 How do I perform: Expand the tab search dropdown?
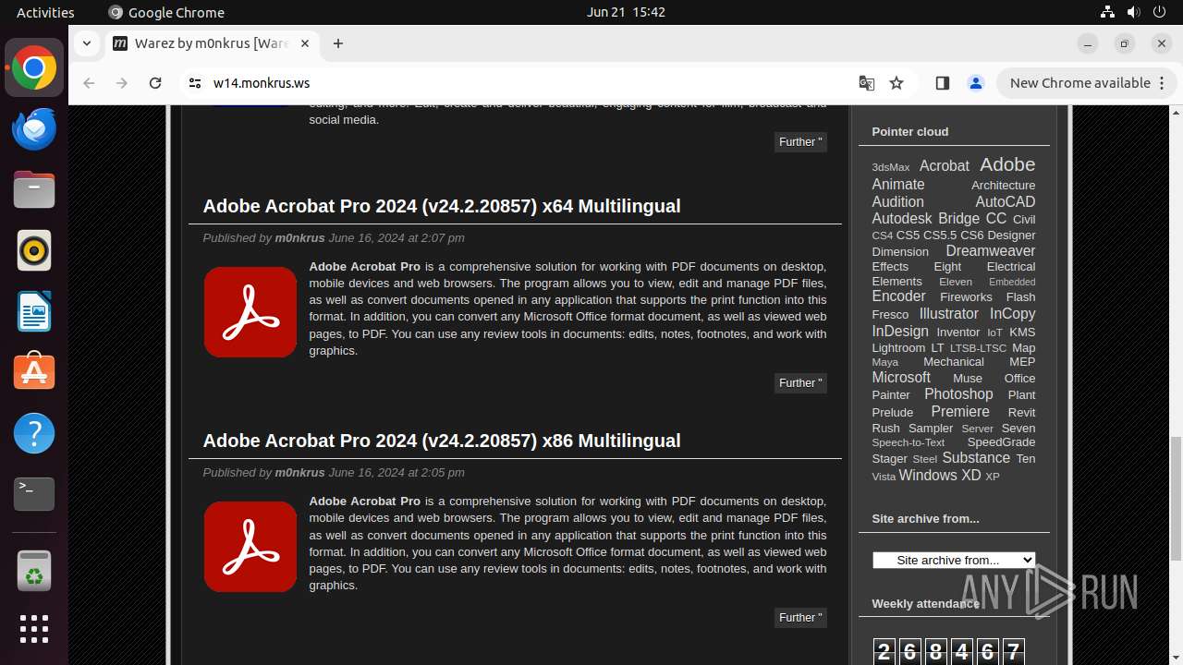pos(86,43)
